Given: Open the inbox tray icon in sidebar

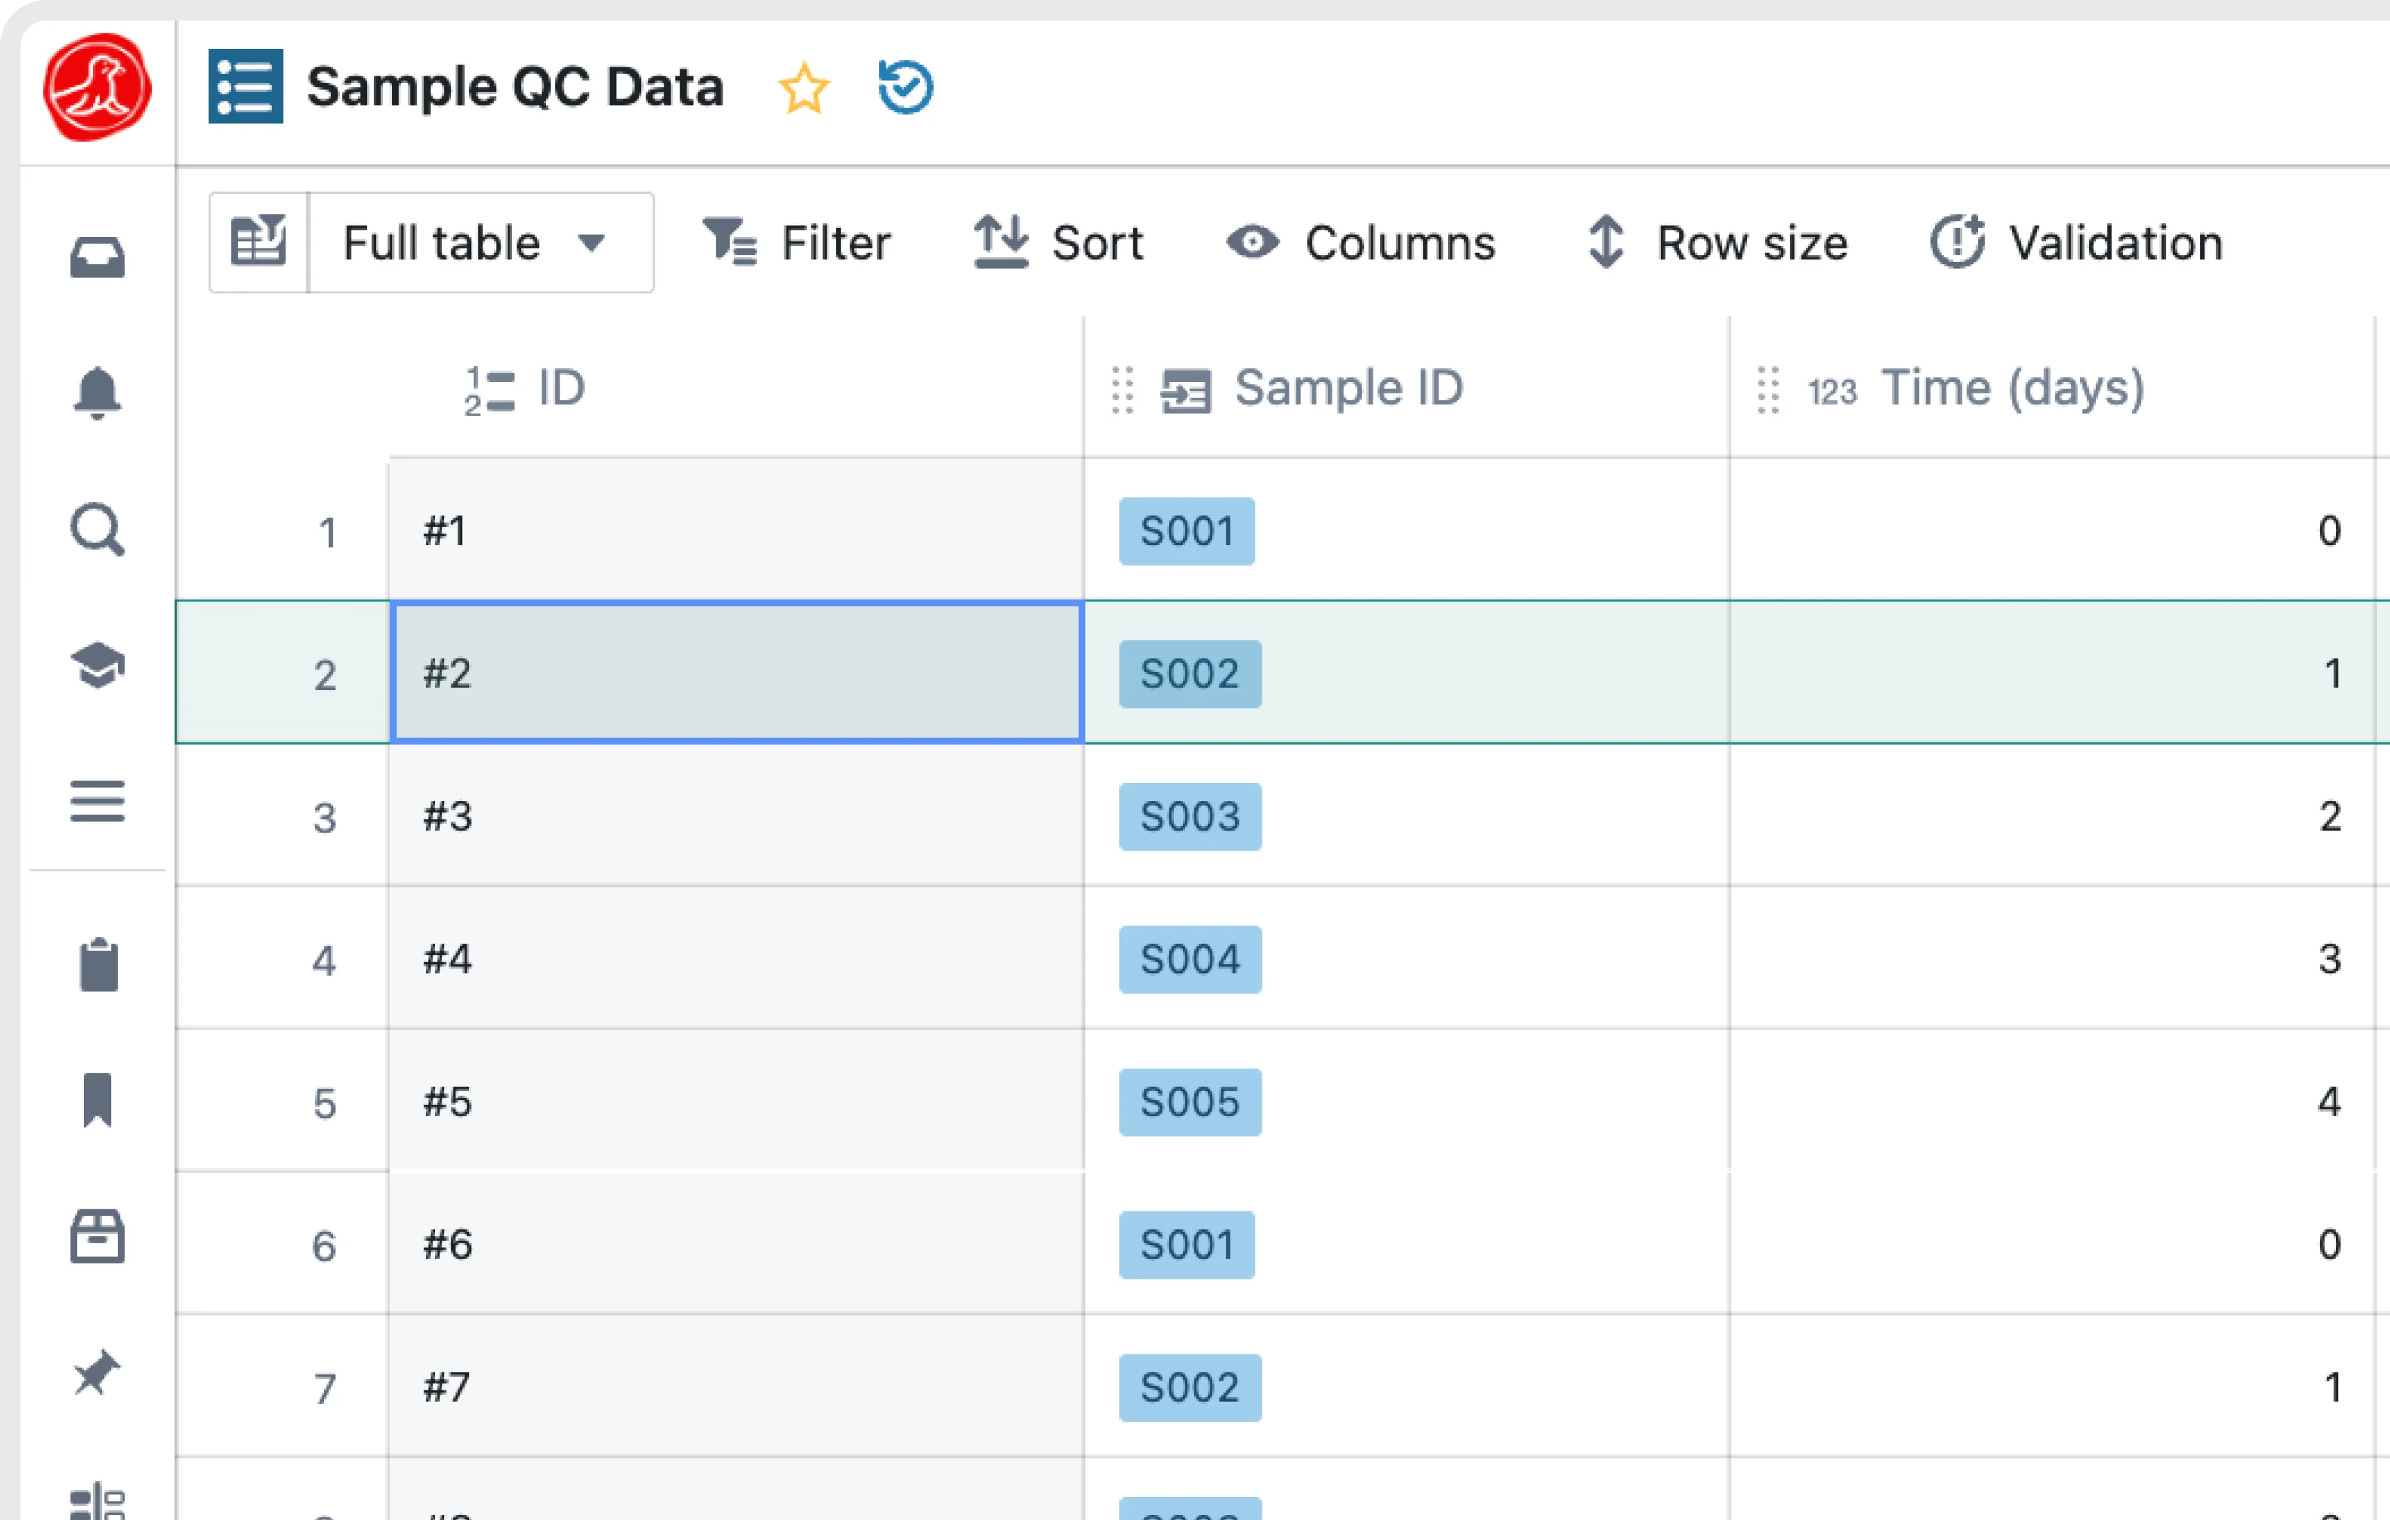Looking at the screenshot, I should (98, 257).
